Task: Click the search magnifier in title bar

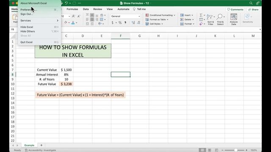Action: click(251, 3)
